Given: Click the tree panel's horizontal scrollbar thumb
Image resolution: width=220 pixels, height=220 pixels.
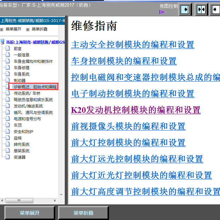Looking at the screenshot, I should pyautogui.click(x=19, y=200).
